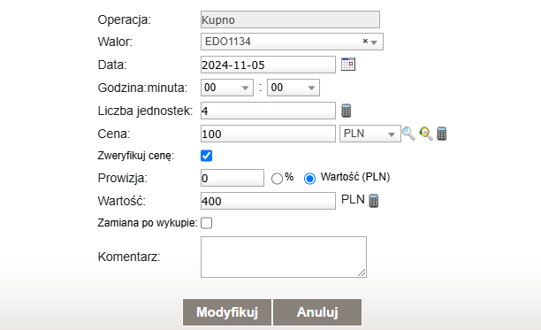The image size is (541, 330).
Task: Click the Komentarz resize handle corner
Action: [x=362, y=272]
